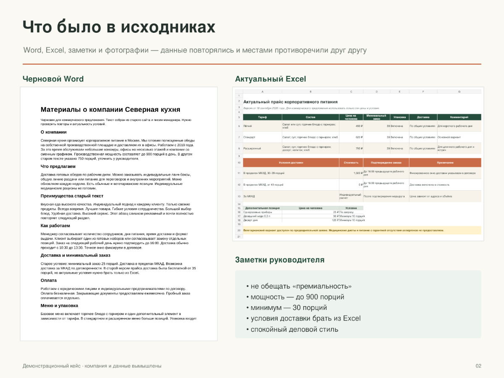Click the "Черновой Word" section heading
The image size is (504, 378).
(x=53, y=79)
